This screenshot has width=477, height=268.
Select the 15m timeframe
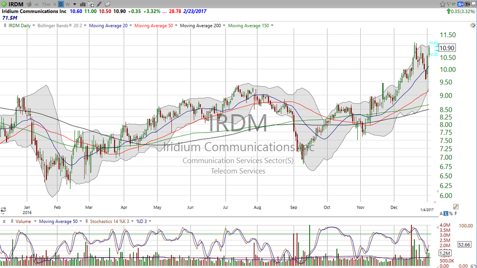[x=46, y=4]
